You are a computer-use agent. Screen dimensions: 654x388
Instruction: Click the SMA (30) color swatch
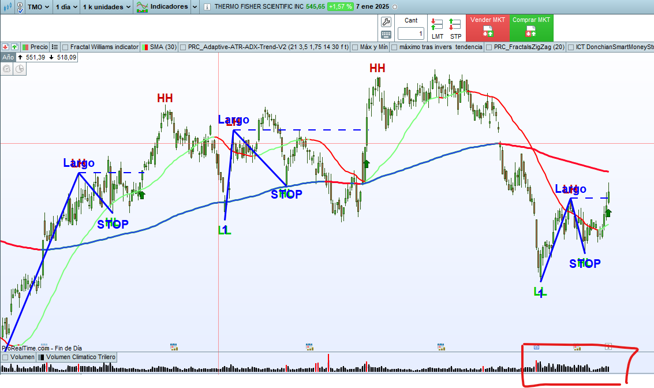click(145, 47)
